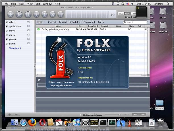174x131 pixels.
Task: Click the list view button in the status bar
Action: coord(142,115)
